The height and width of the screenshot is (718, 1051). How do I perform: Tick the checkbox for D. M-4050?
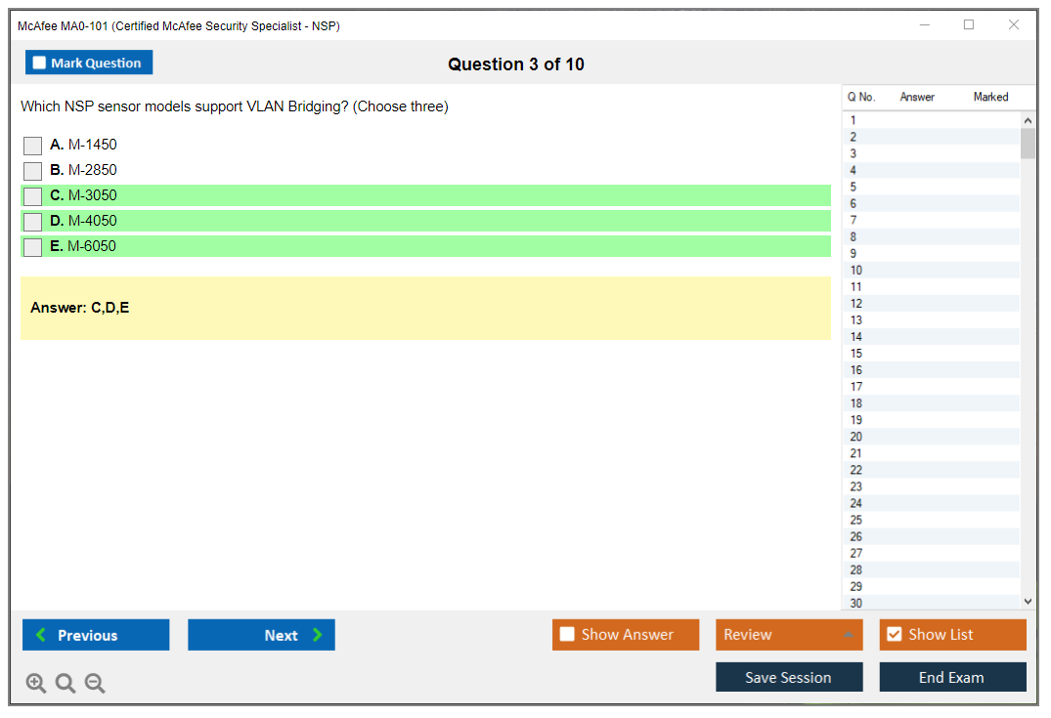tap(33, 222)
